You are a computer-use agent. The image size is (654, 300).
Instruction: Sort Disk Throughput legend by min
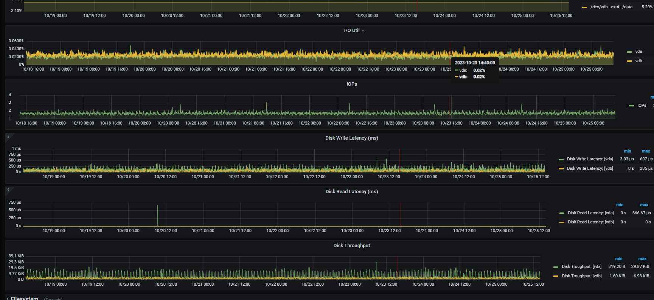(618, 259)
